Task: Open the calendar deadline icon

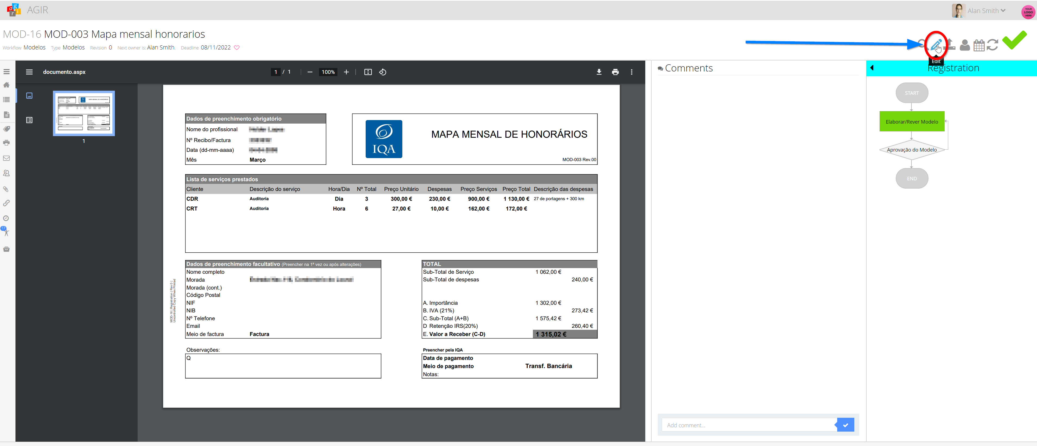Action: 979,45
